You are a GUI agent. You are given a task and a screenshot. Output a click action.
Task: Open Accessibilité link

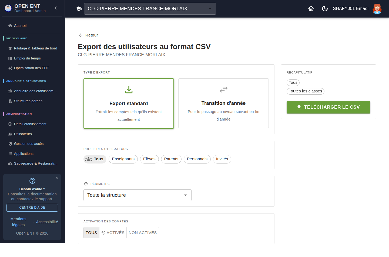(x=47, y=222)
